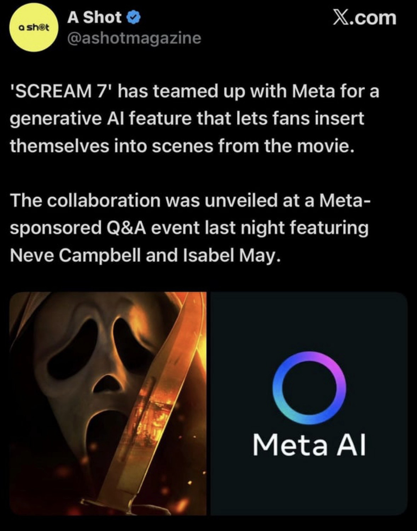This screenshot has width=417, height=531.
Task: Open the Scream 7 poster image
Action: click(x=108, y=404)
